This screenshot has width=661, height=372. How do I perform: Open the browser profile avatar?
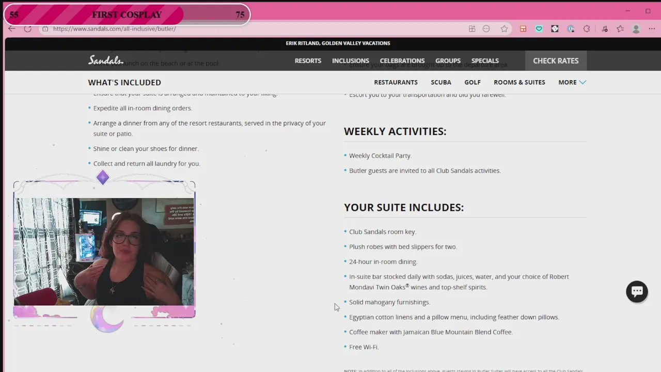(x=636, y=29)
